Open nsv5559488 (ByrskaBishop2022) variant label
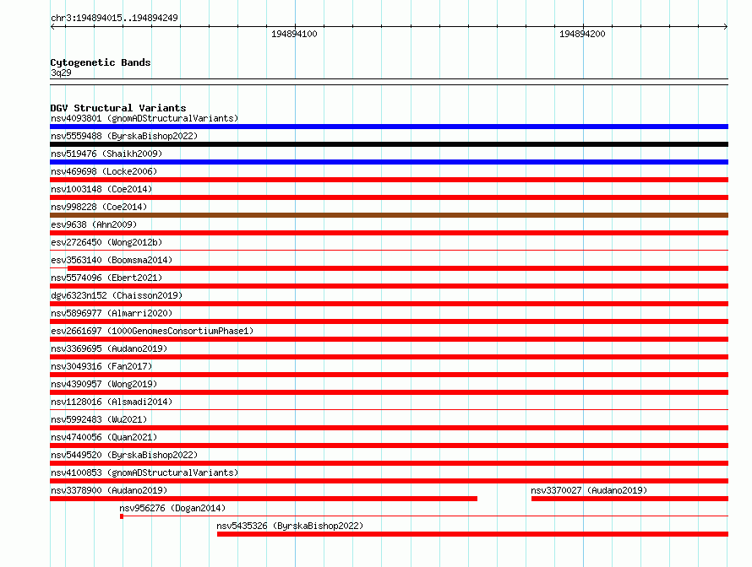752x567 pixels. point(124,136)
